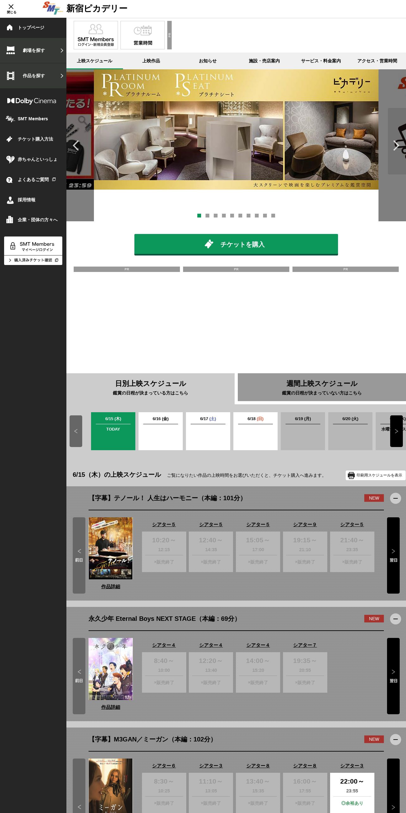Click 翌日 arrow in 永久少年 section
Image resolution: width=406 pixels, height=813 pixels.
393,676
